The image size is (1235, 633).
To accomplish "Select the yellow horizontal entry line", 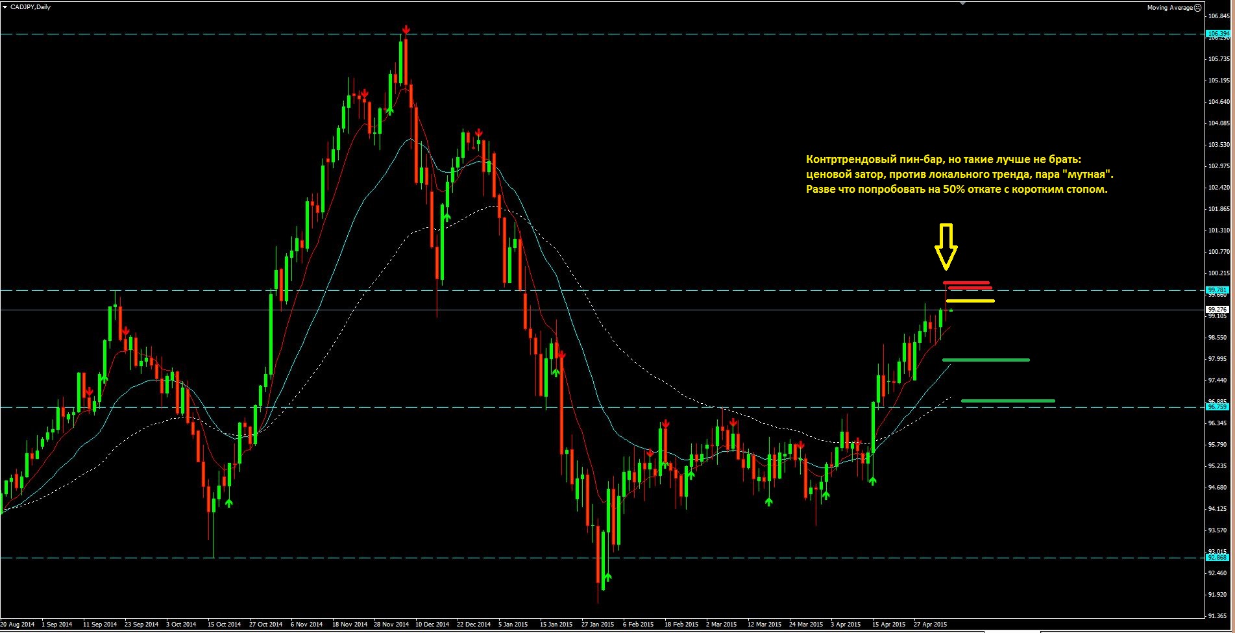I will tap(970, 301).
